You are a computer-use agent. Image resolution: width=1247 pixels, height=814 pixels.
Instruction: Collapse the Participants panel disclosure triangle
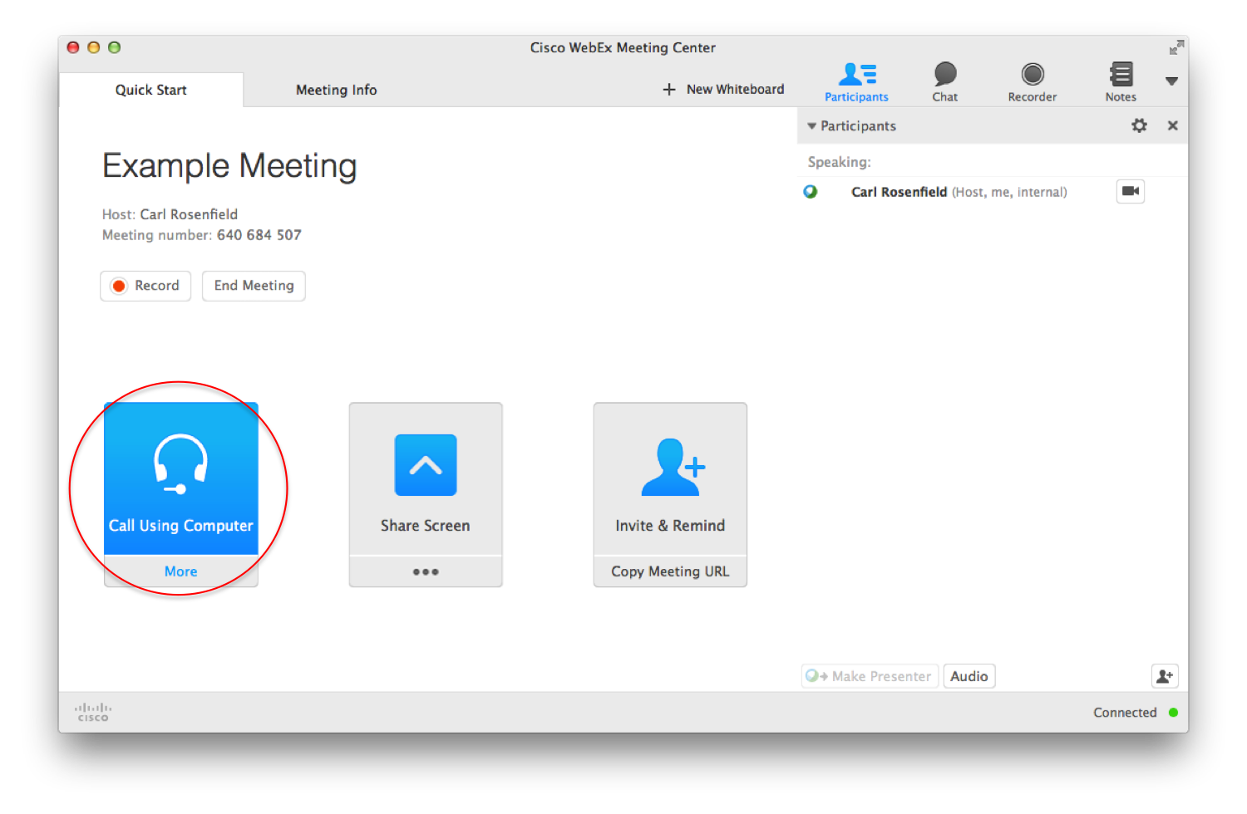811,126
